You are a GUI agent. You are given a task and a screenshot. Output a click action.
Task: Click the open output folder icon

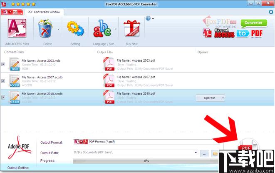(215, 153)
